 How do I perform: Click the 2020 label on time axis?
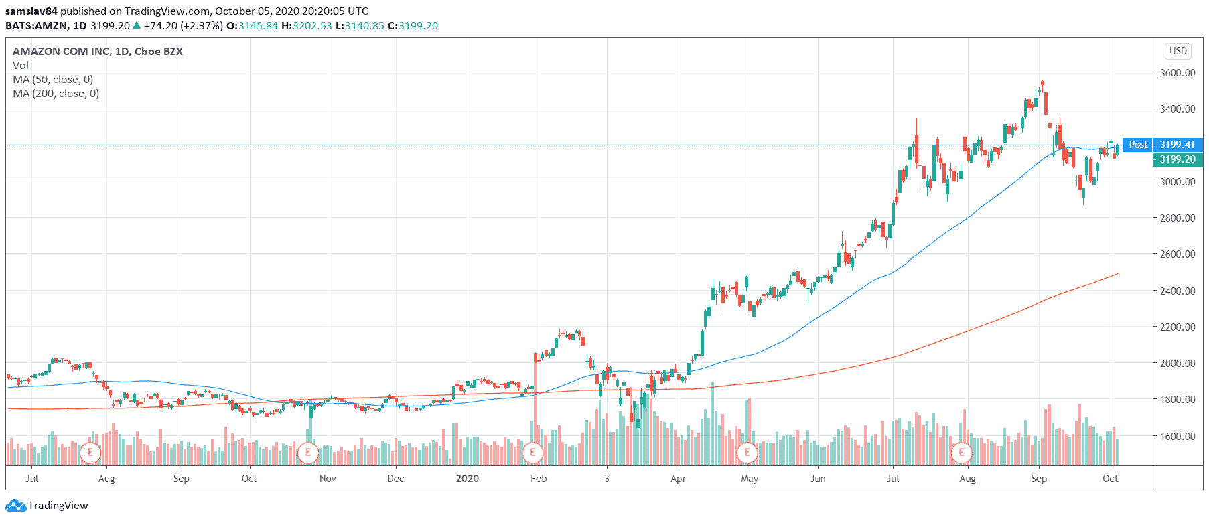[468, 479]
